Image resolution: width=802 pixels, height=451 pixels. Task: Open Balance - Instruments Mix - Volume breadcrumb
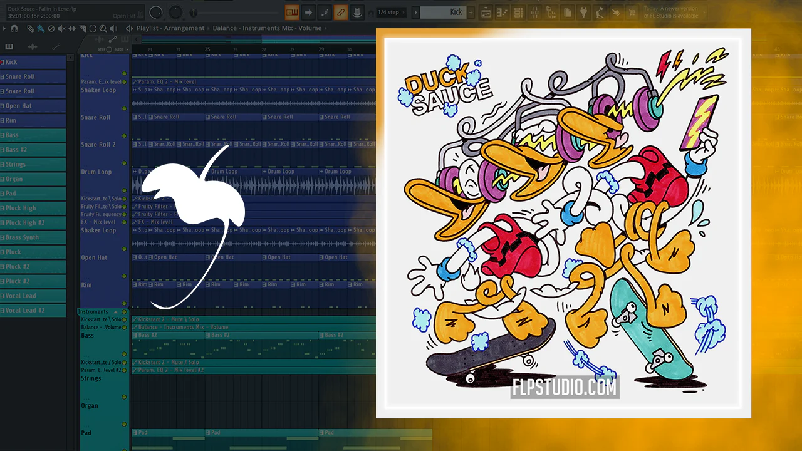click(x=267, y=28)
